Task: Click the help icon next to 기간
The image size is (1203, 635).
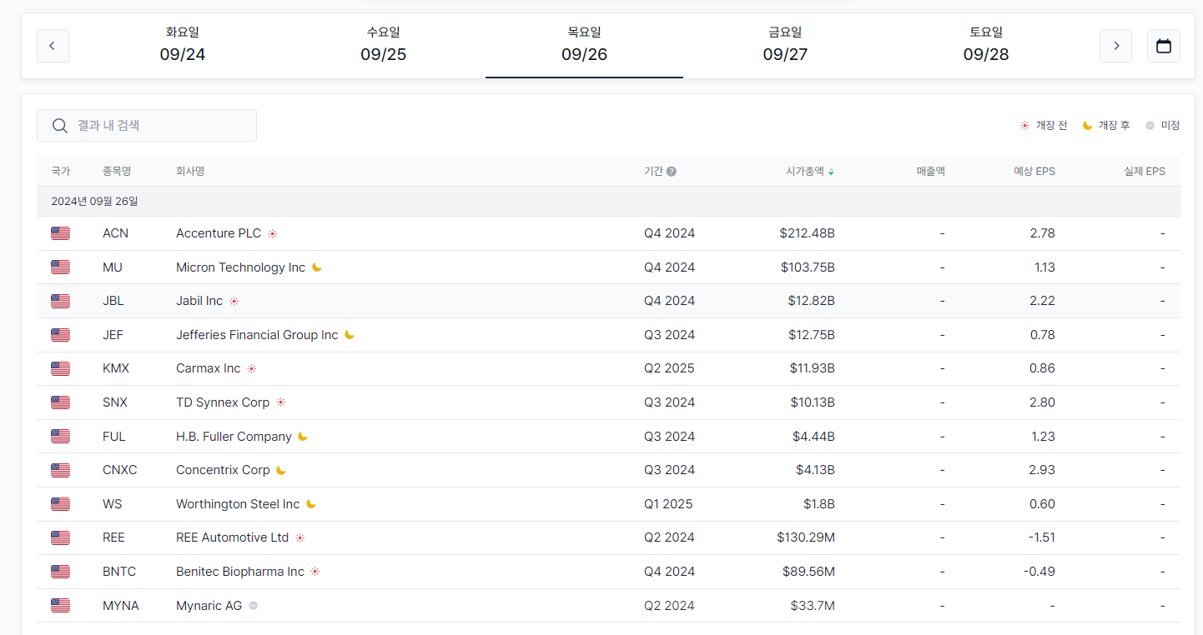Action: pos(672,172)
